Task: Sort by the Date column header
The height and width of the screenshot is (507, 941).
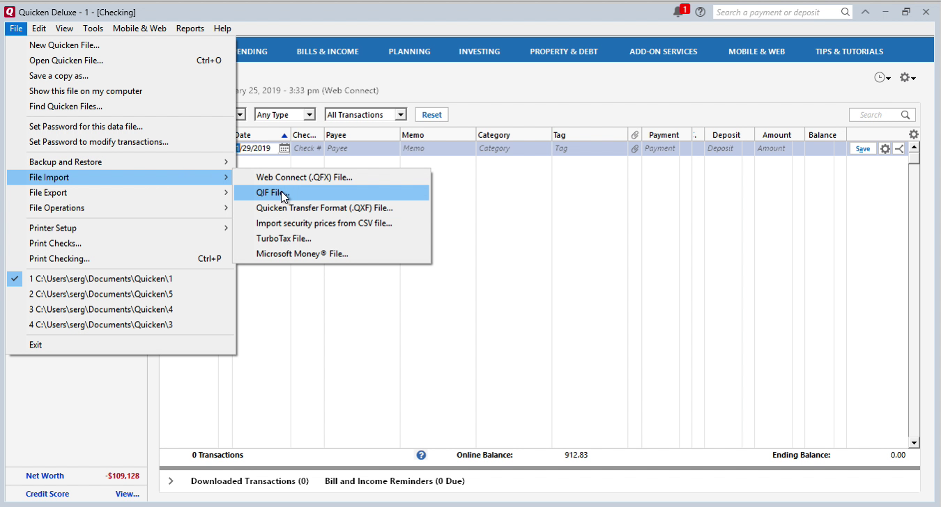Action: [261, 135]
